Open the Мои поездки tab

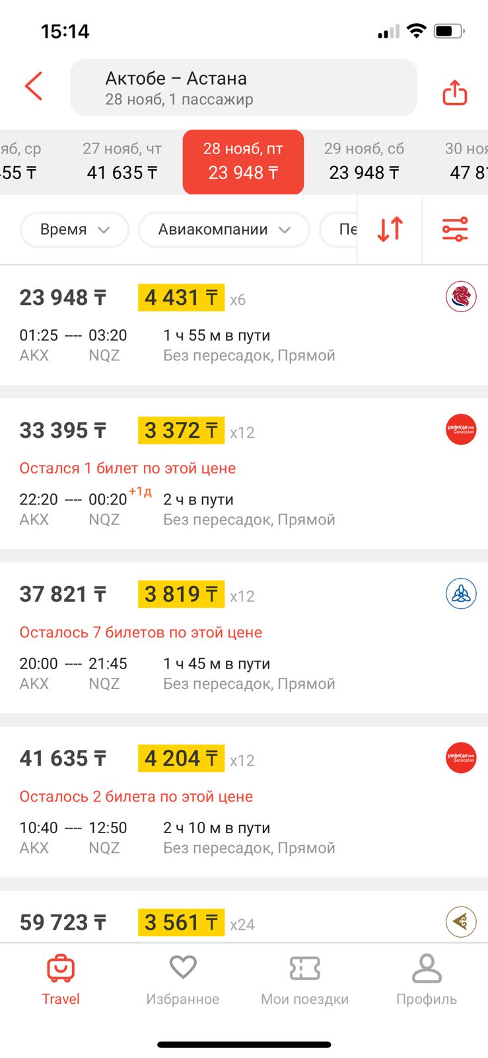304,979
